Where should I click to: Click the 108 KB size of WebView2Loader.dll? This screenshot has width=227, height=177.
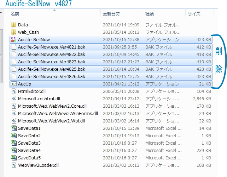point(204,165)
